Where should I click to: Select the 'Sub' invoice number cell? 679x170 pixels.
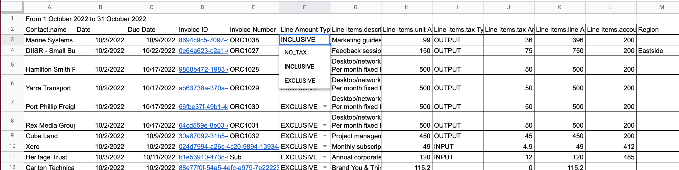point(254,157)
